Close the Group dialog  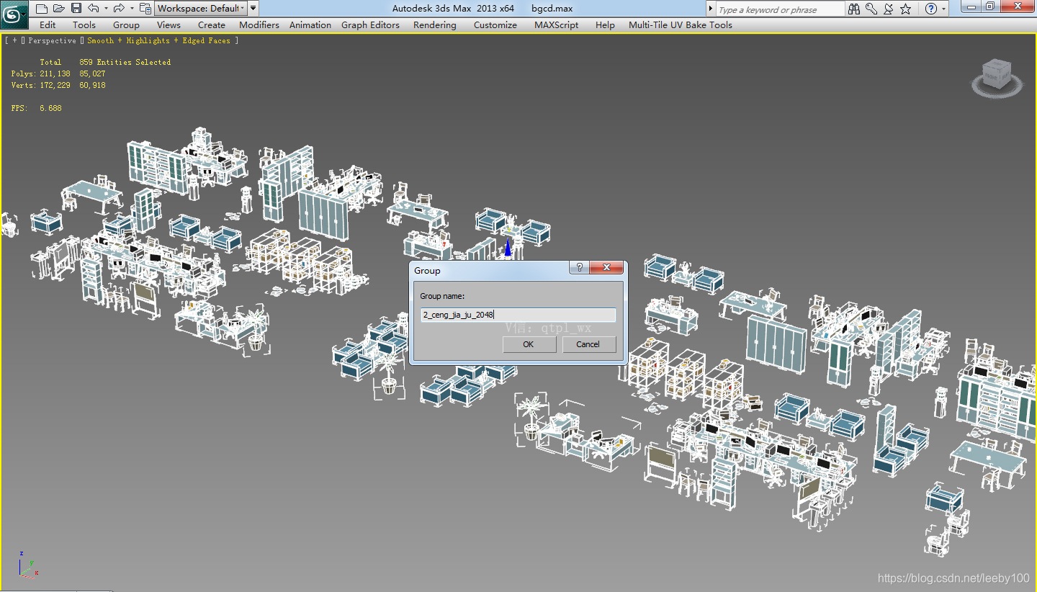[x=606, y=267]
